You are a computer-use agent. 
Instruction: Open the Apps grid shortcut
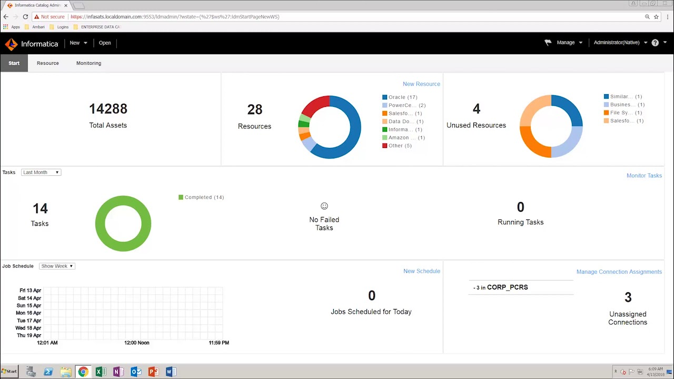coord(12,27)
